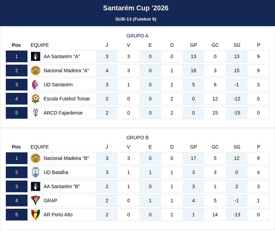
Task: Click the AR Porto Alto team logo
Action: click(35, 215)
